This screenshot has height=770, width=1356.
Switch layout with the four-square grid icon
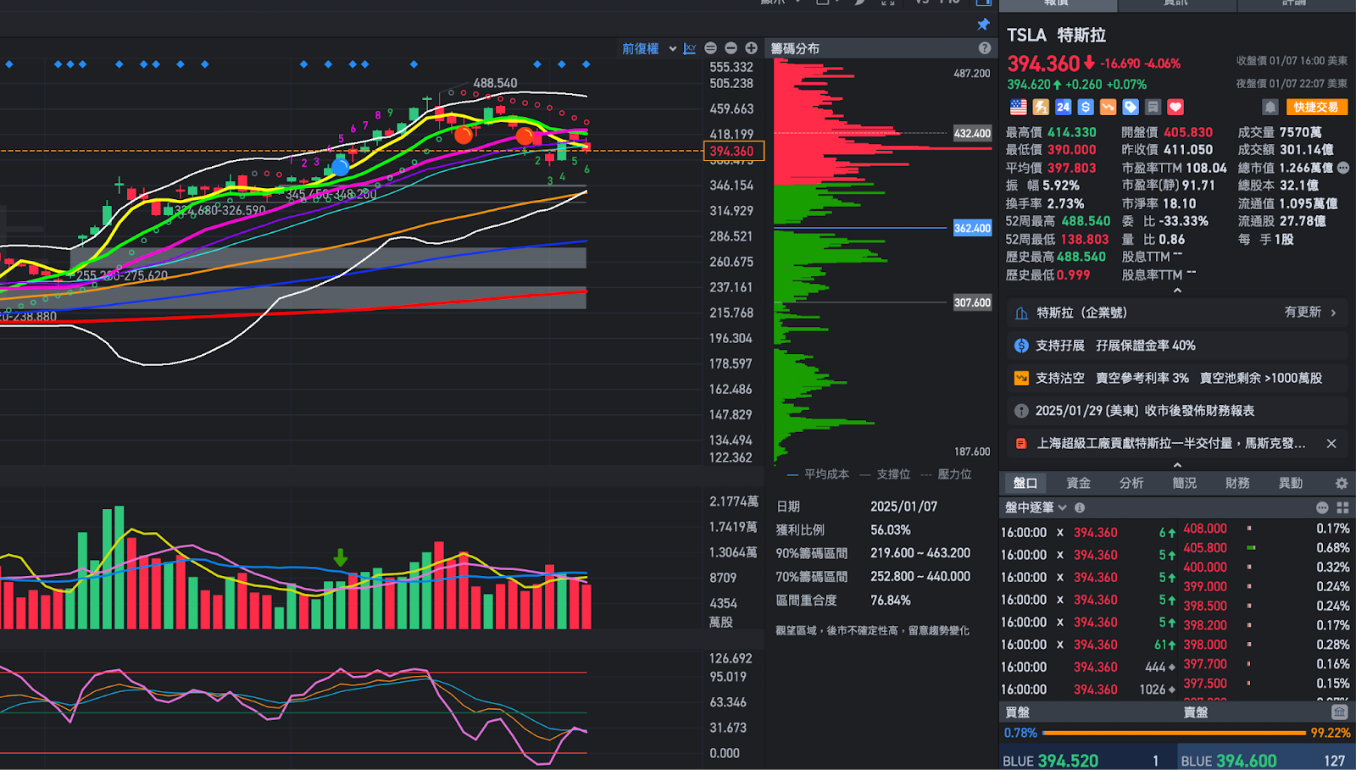pos(1342,507)
